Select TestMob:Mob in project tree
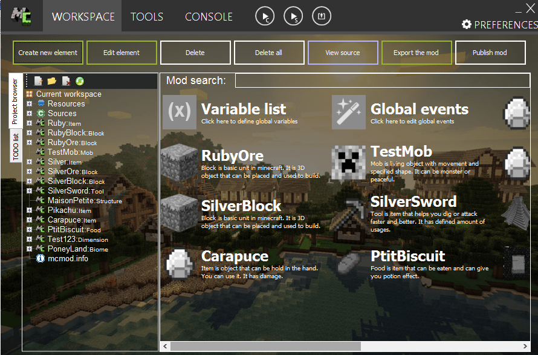 tap(70, 152)
